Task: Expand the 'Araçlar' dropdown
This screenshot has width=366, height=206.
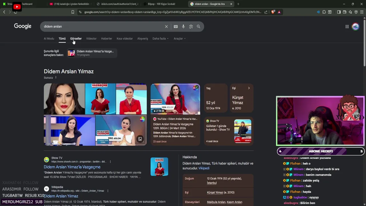Action: coord(180,39)
